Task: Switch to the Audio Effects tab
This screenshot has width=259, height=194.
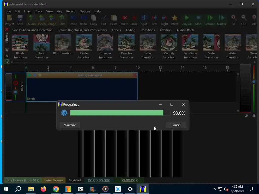Action: pyautogui.click(x=185, y=30)
